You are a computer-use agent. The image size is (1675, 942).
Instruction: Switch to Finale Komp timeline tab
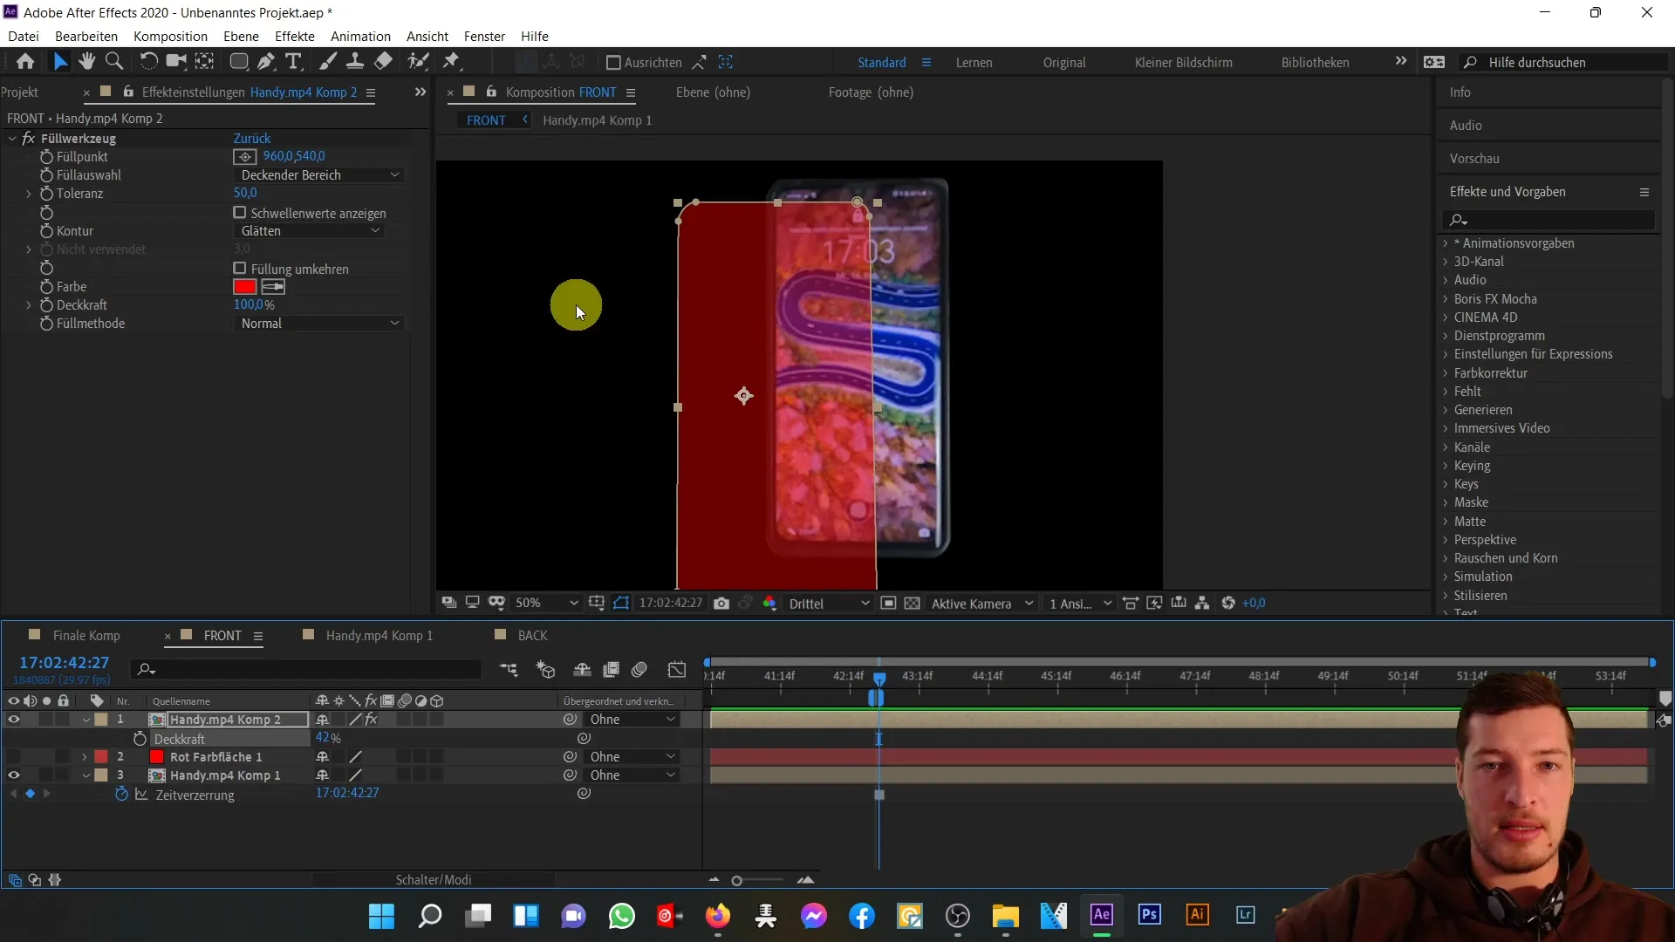[x=86, y=636]
